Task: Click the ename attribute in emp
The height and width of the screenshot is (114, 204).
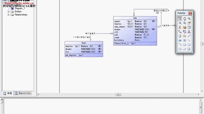Action: (x=117, y=29)
